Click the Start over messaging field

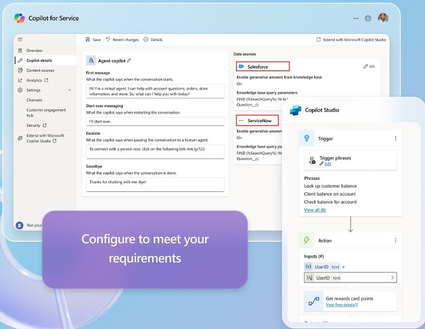pos(155,122)
